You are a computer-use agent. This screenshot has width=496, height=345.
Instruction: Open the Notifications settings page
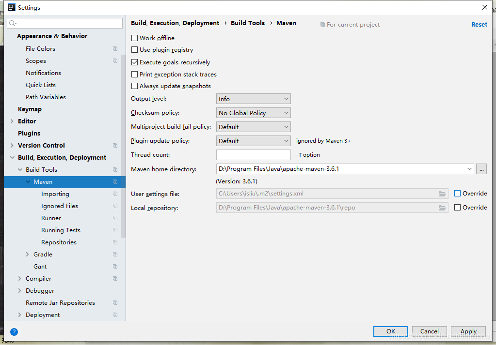tap(43, 73)
